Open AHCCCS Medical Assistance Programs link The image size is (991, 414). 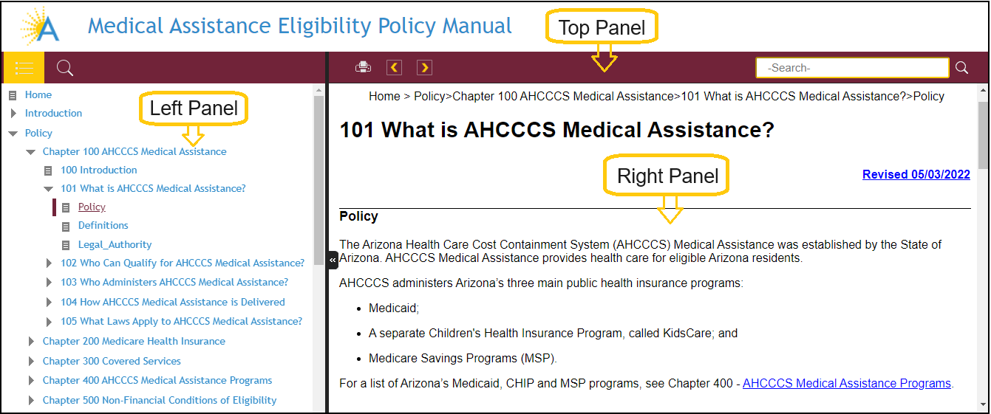pos(846,384)
